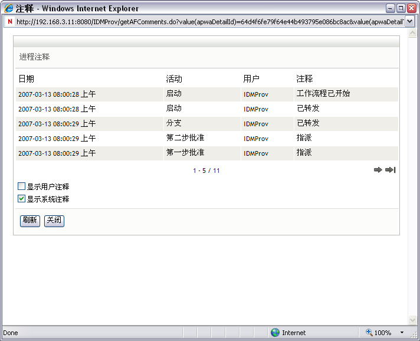Image resolution: width=420 pixels, height=341 pixels.
Task: Jump to last page arrow
Action: click(x=391, y=170)
